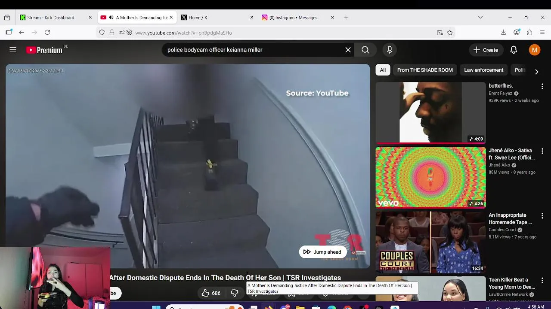Select the All filter chip
Viewport: 551px width, 309px height.
click(x=383, y=70)
